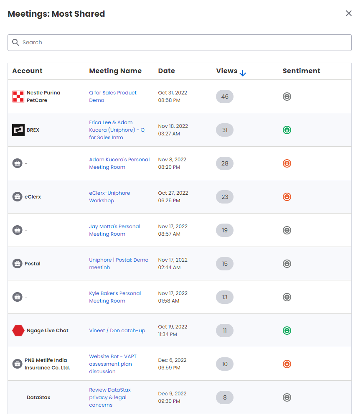Screen dimensions: 358x420
Task: Click the Dec 6, 2022 06:59 PM date
Action: coord(172,364)
